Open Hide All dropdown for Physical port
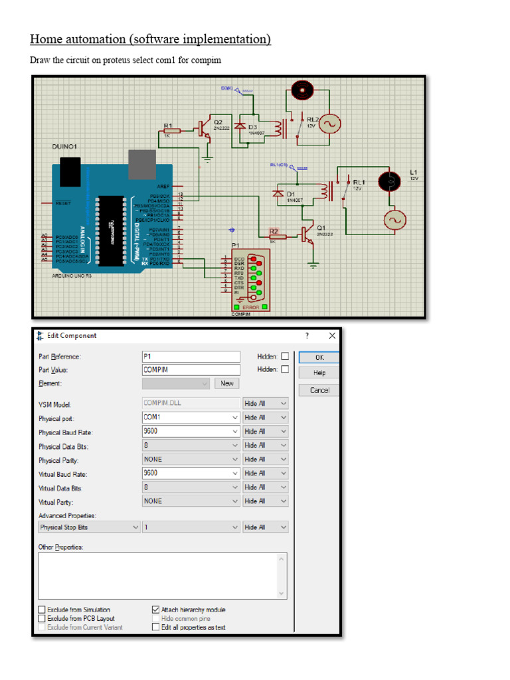The width and height of the screenshot is (510, 680). click(266, 417)
